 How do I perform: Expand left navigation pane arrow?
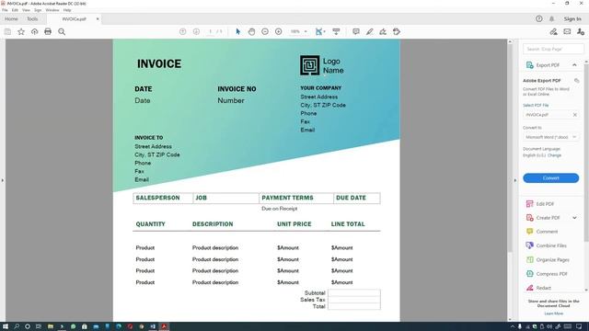[x=3, y=180]
